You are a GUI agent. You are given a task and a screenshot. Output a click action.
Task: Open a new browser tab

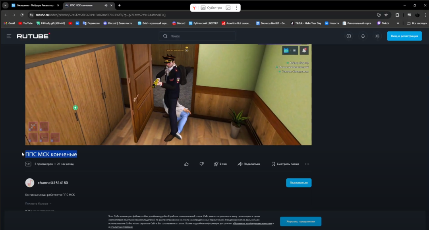[x=119, y=6]
